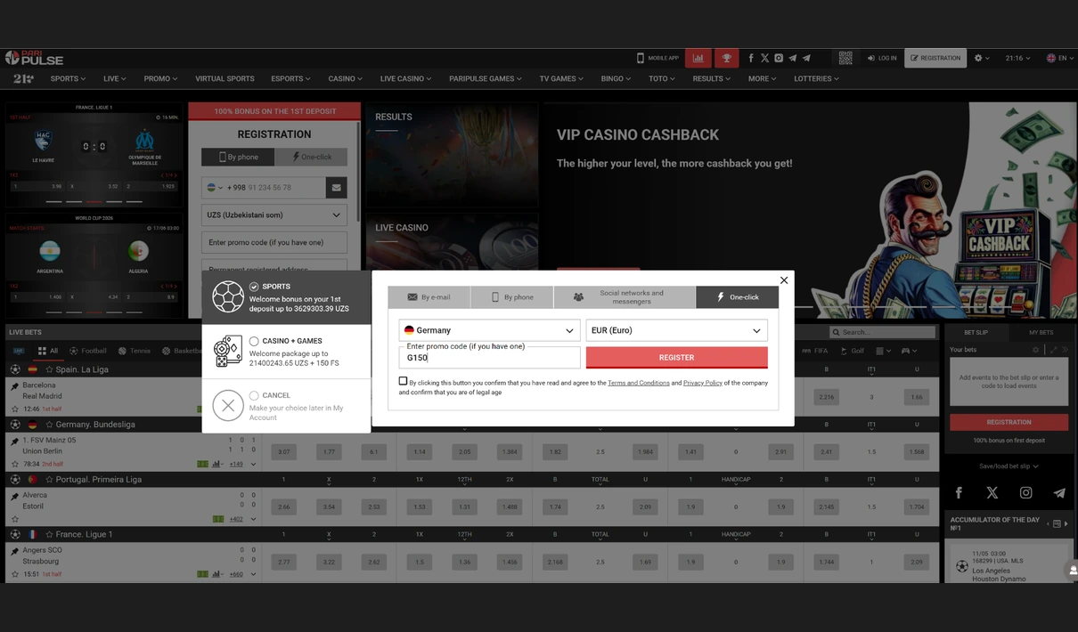
Task: Open the Terms and Conditions link
Action: [x=639, y=383]
